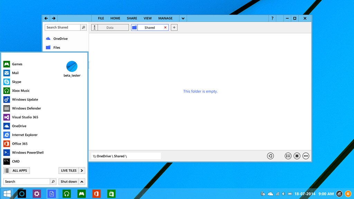Click the volume tray icon
Viewport: 354px width, 199px height.
283,194
